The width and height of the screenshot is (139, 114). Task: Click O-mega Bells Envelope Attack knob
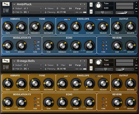[x=63, y=83]
